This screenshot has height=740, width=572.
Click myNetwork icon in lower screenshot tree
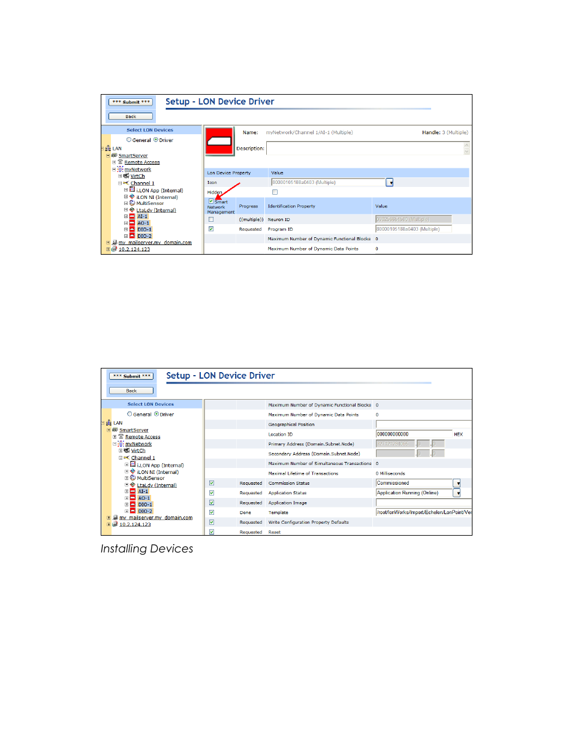[x=121, y=443]
